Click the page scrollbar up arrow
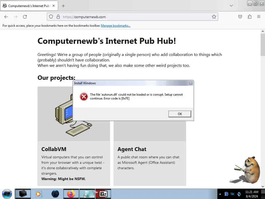 click(263, 31)
